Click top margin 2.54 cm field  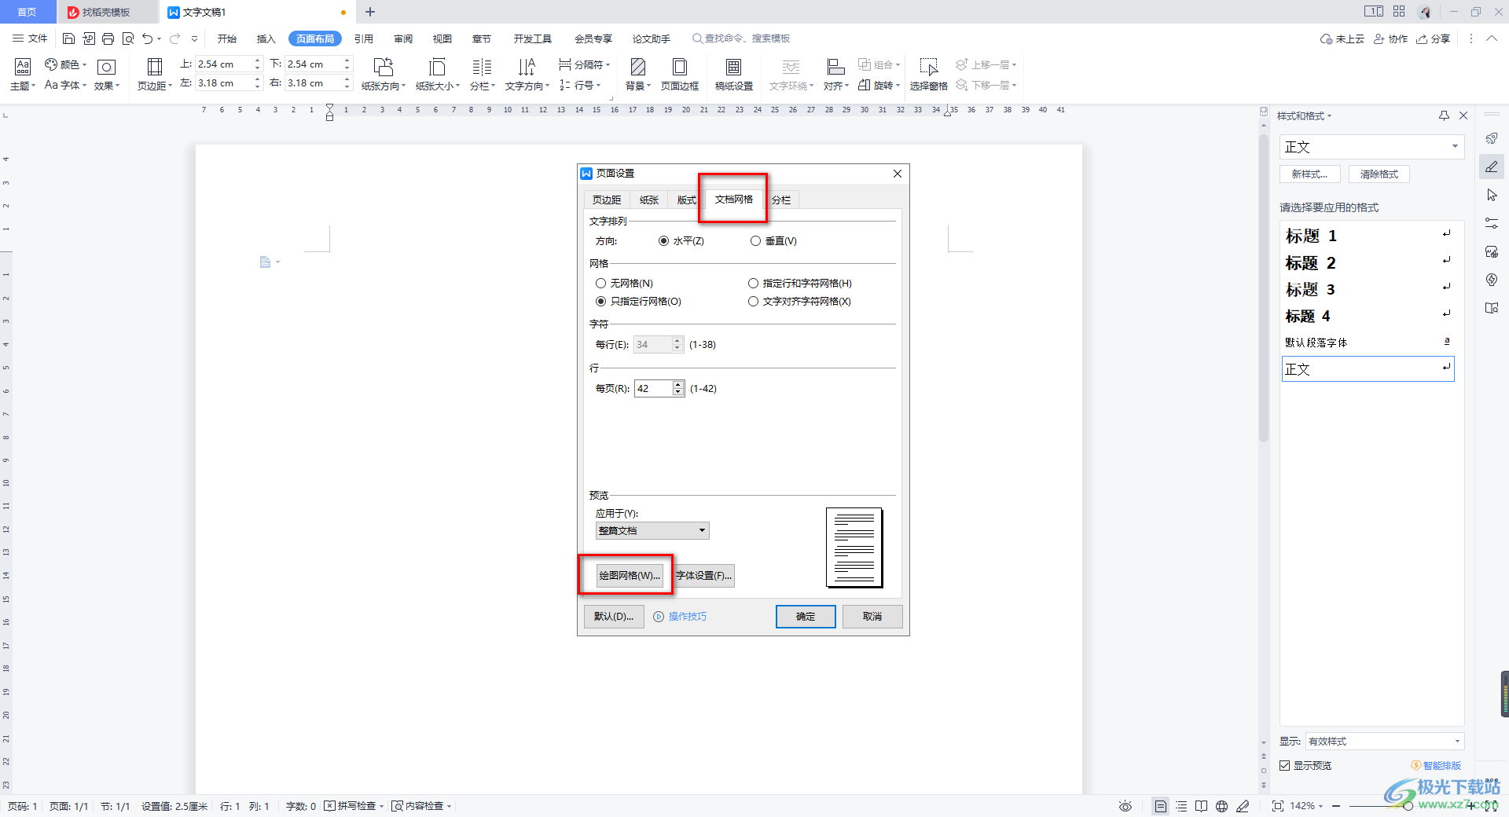pos(223,64)
